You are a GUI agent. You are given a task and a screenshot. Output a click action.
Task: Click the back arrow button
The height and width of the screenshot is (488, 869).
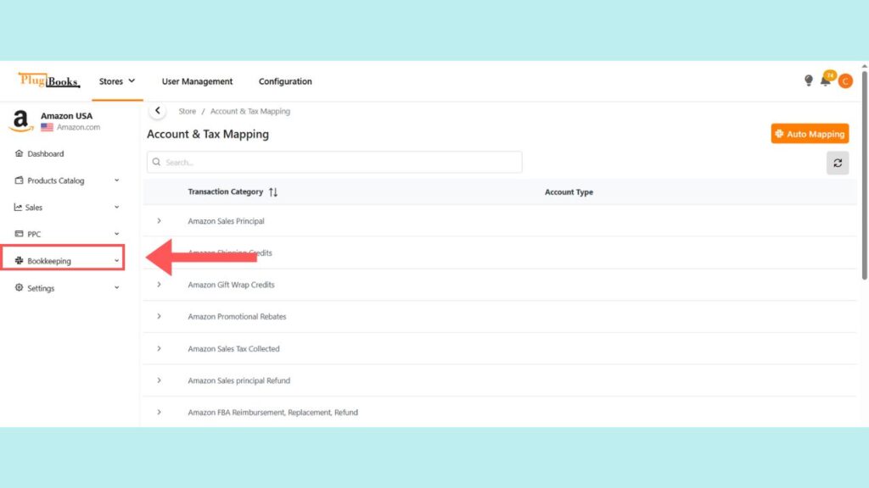coord(157,111)
